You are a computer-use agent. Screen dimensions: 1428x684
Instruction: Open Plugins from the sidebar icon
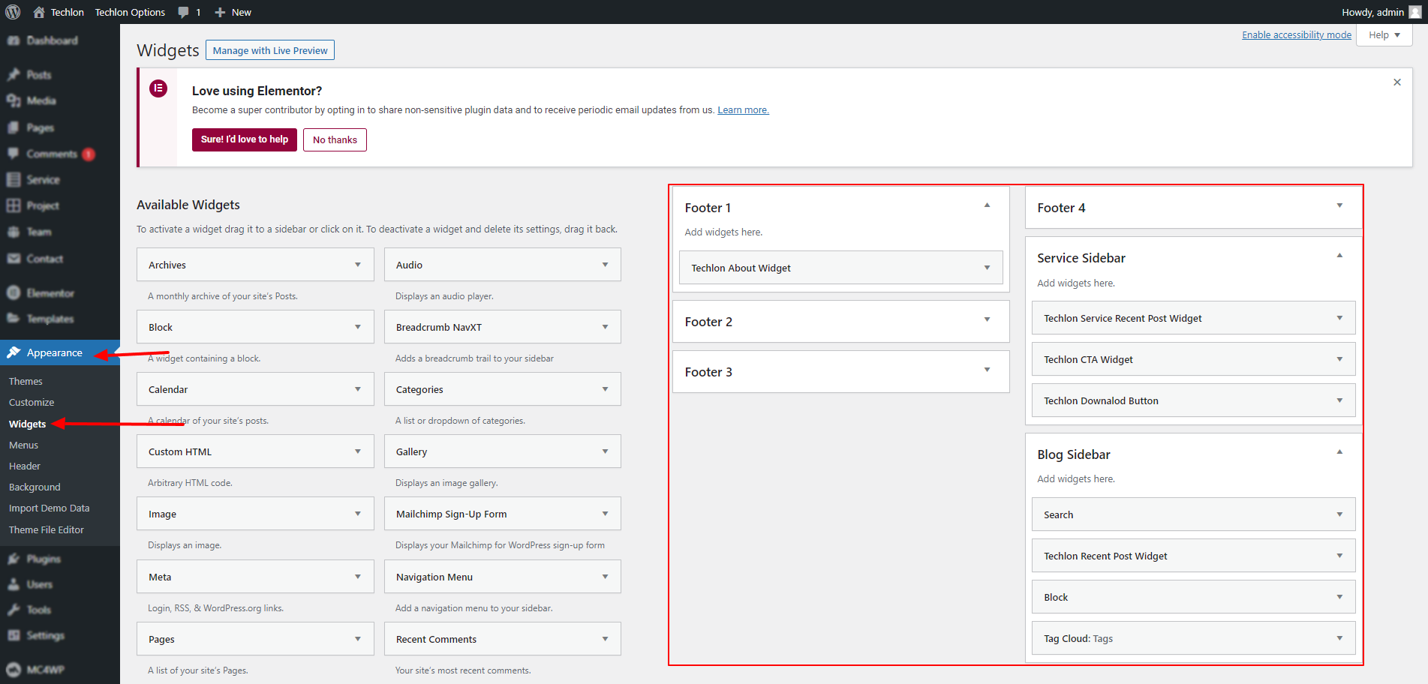tap(14, 559)
